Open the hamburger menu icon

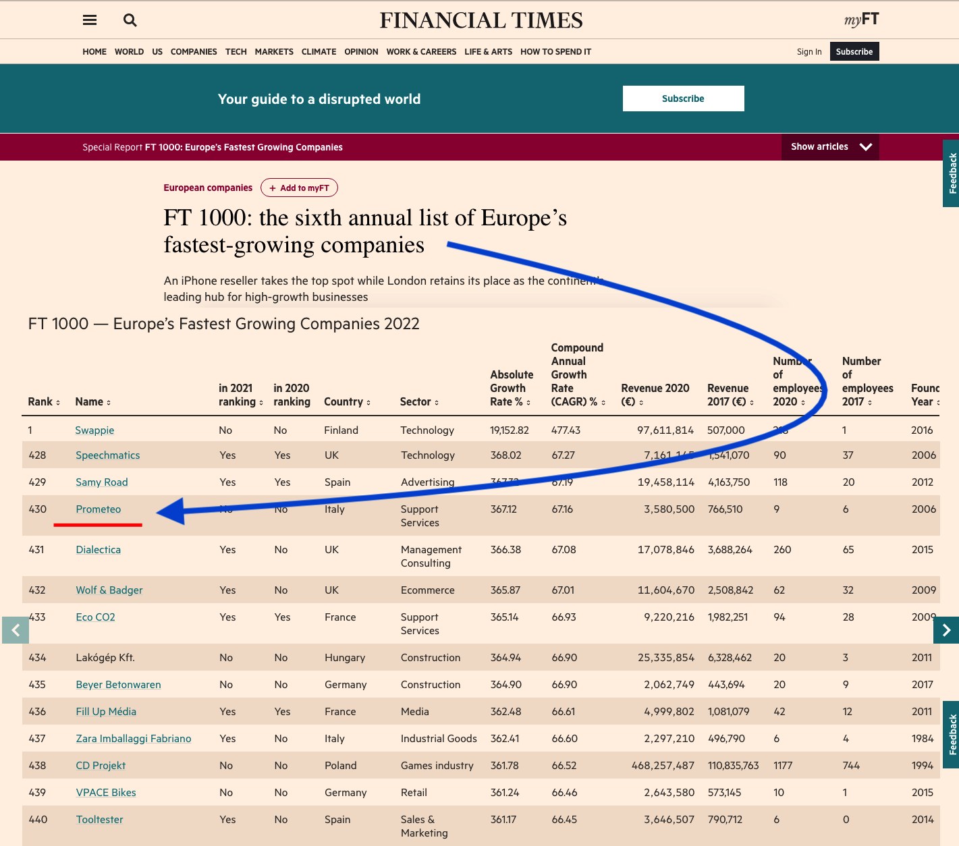(x=90, y=20)
